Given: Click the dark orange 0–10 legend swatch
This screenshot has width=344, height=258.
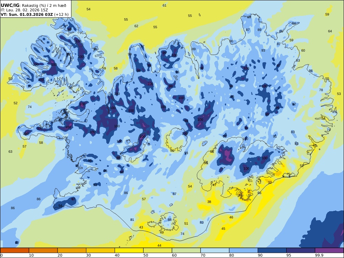Looking at the screenshot, I should (x=14, y=250).
